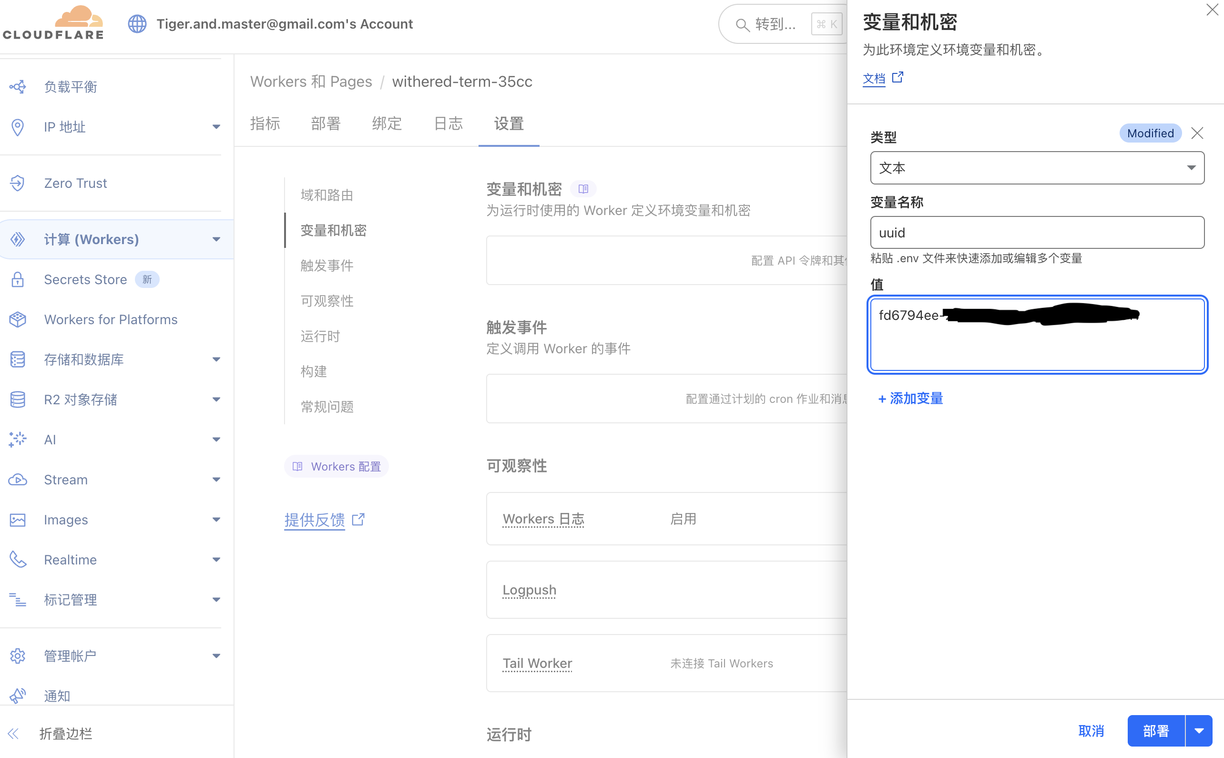Click the IP 地址 location pin icon

tap(18, 127)
